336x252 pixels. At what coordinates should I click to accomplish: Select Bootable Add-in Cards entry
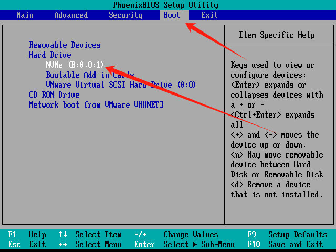coord(90,75)
